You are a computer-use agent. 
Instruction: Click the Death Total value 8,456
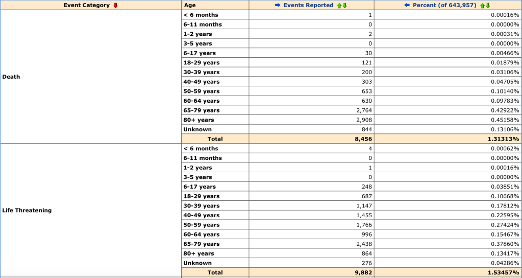tap(363, 139)
